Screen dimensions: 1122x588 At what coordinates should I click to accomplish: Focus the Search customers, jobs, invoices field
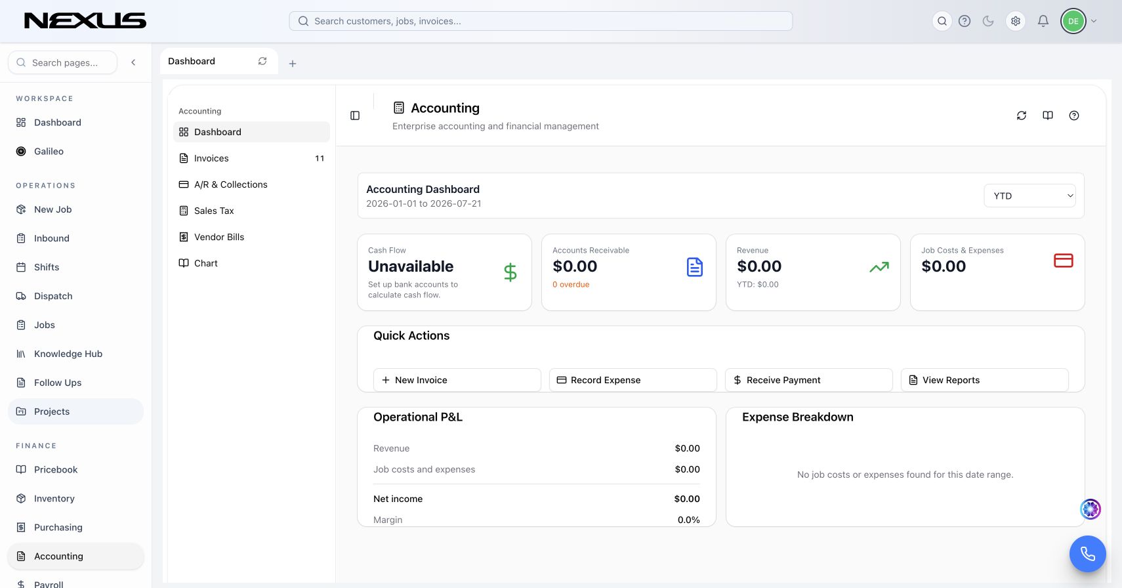tap(541, 21)
